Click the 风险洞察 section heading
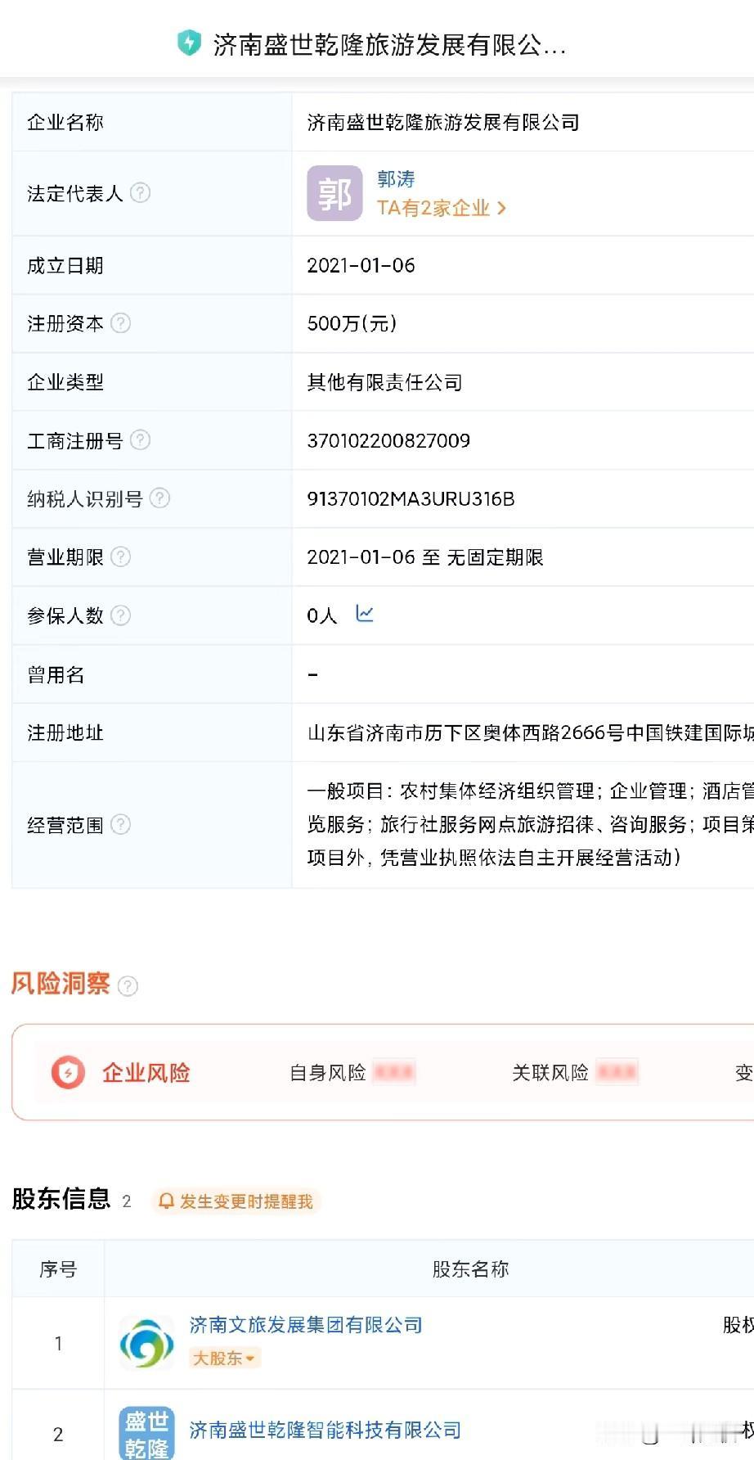 [61, 983]
